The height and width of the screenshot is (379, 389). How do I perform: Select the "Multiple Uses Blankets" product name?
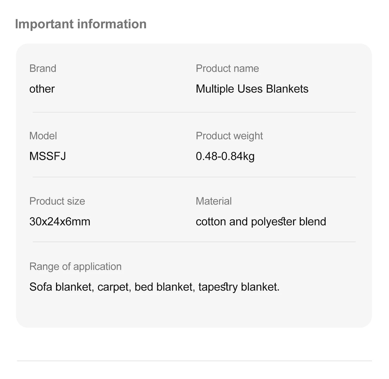click(x=252, y=89)
